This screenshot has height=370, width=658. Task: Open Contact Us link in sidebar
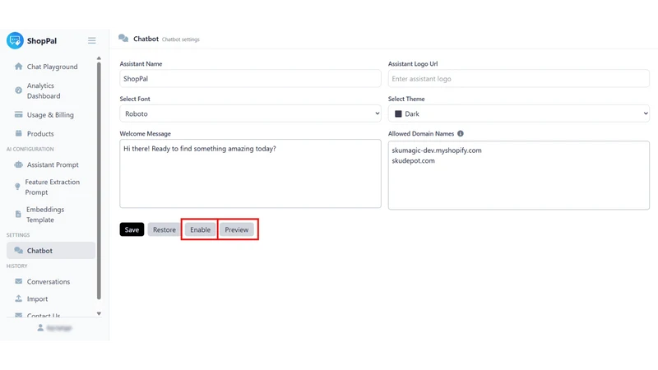point(44,316)
